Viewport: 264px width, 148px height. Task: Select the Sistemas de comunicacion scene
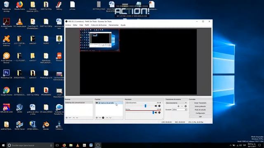(79, 102)
